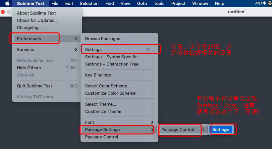Click the Package Settings chevron arrow
272x149 pixels.
click(x=152, y=129)
